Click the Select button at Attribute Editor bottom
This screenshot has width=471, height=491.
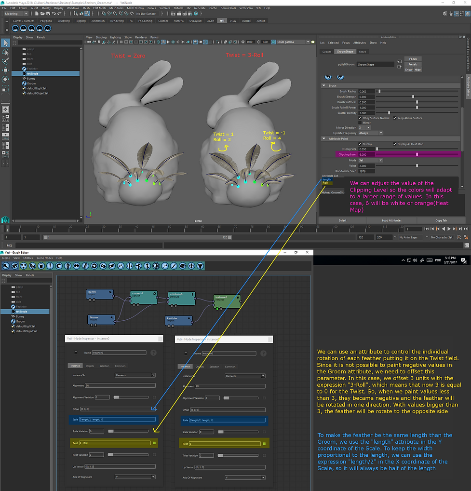coord(342,220)
